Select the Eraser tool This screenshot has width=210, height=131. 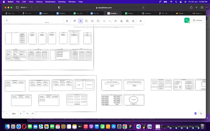coord(133,21)
